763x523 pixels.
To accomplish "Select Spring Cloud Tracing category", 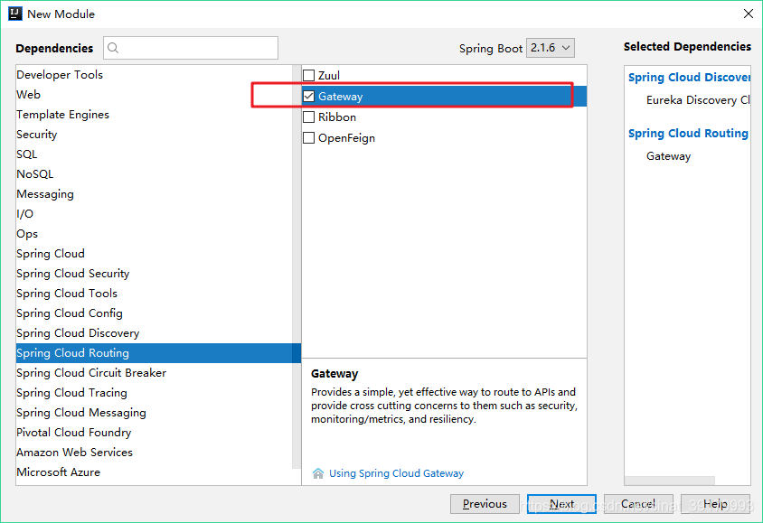I will coord(154,393).
